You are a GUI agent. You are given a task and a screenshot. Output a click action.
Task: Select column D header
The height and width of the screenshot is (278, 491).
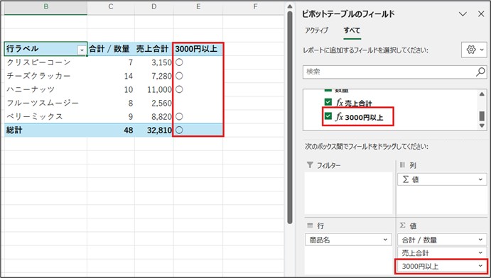(x=154, y=7)
